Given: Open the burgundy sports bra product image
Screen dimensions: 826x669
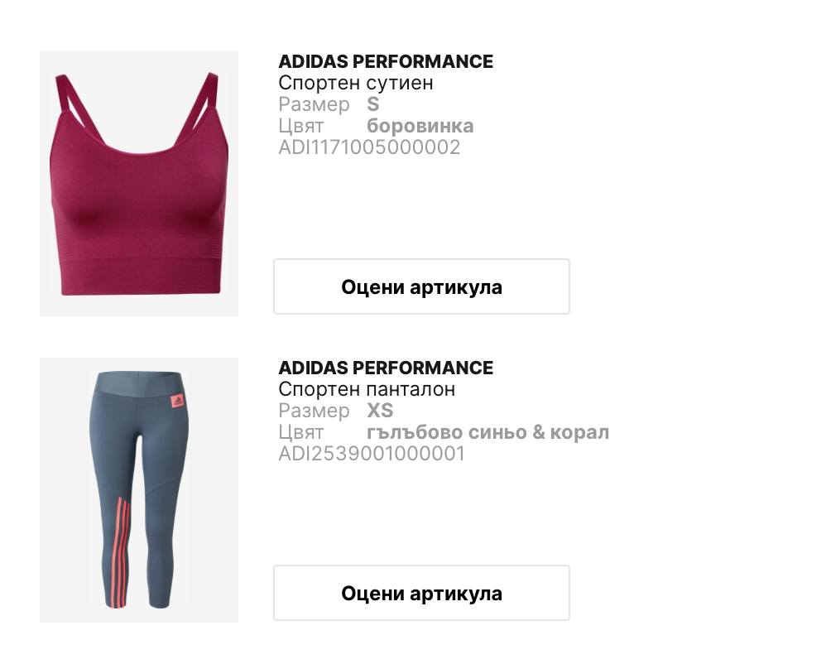Looking at the screenshot, I should pyautogui.click(x=139, y=184).
